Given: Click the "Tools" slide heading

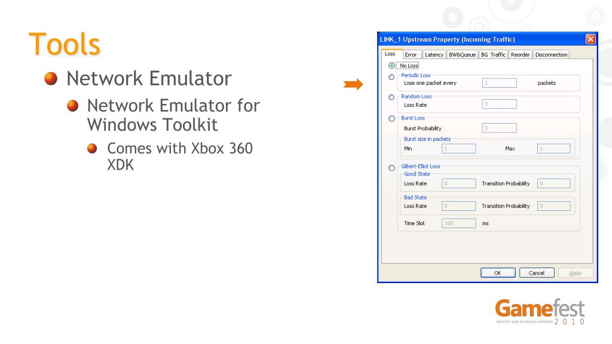Looking at the screenshot, I should [65, 44].
